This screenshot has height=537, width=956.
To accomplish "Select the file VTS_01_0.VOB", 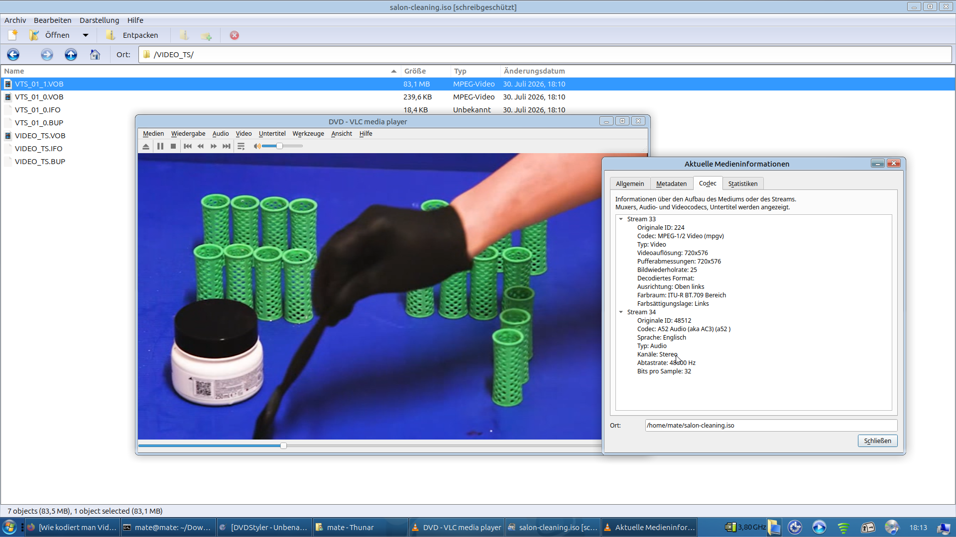I will (39, 97).
